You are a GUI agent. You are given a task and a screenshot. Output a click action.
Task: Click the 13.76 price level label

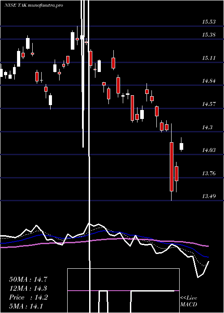(209, 173)
